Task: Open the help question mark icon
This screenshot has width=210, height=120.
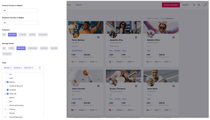Action: point(199,5)
